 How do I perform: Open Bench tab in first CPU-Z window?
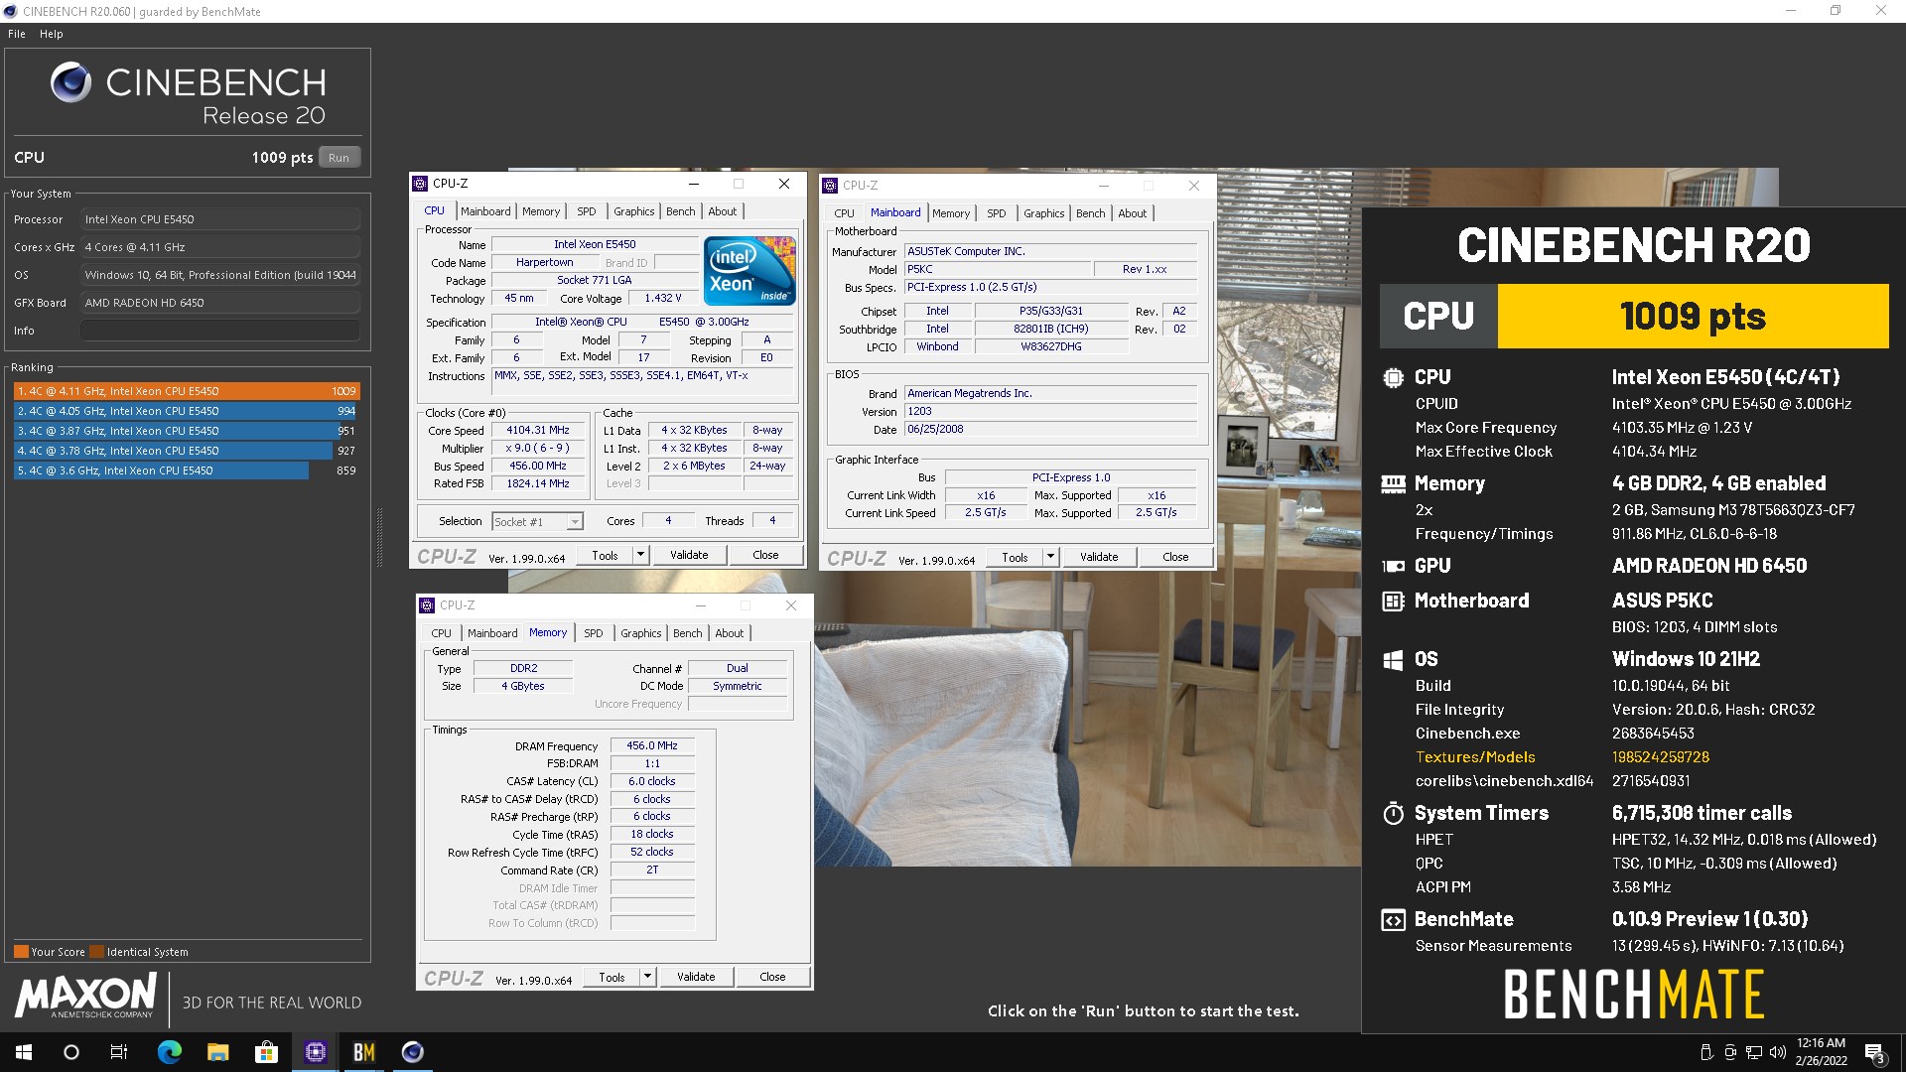click(681, 211)
